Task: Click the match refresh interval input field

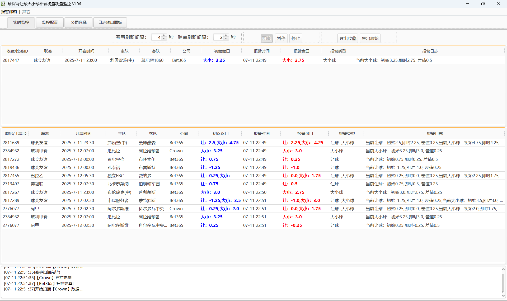Action: [156, 37]
